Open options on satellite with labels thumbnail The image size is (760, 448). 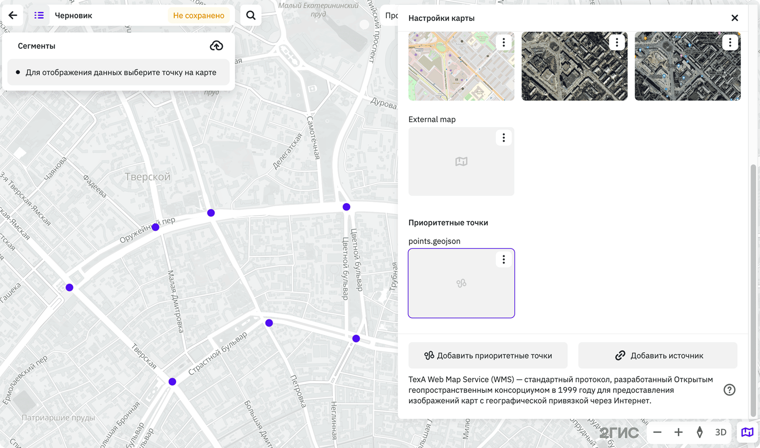click(x=730, y=42)
